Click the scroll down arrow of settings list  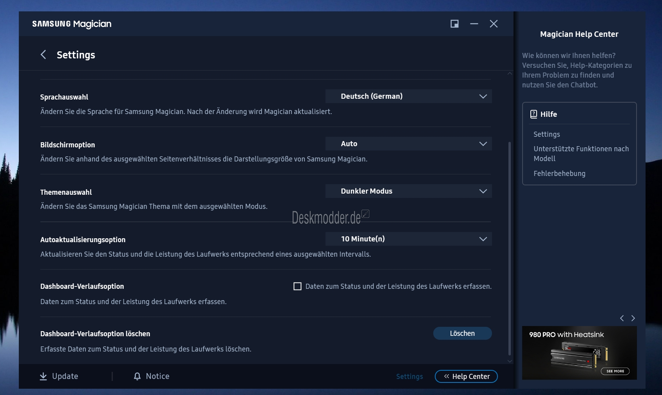click(x=510, y=361)
